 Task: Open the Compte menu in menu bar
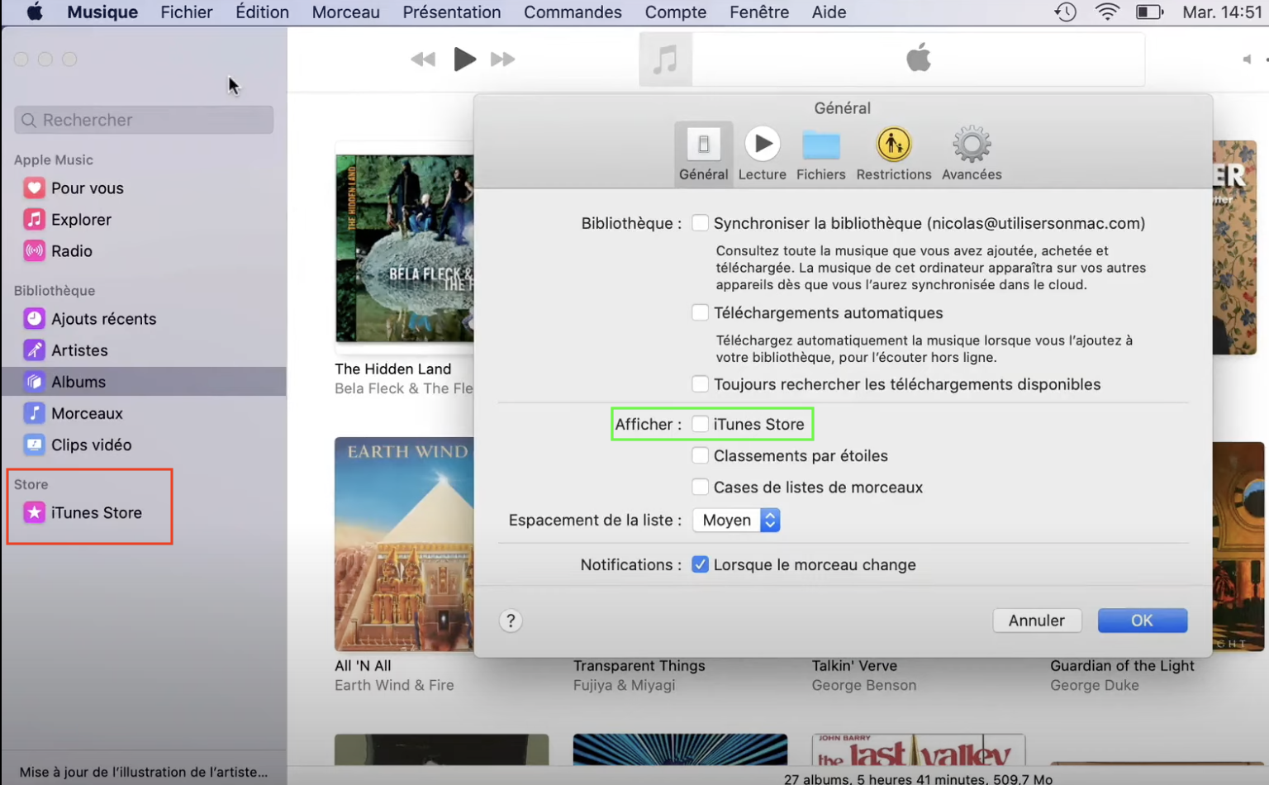click(x=675, y=12)
